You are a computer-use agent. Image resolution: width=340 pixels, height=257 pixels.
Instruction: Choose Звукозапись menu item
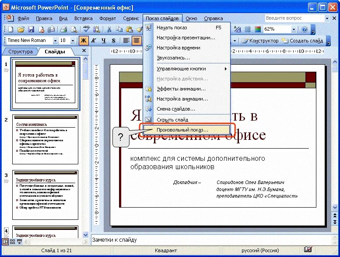(186, 58)
